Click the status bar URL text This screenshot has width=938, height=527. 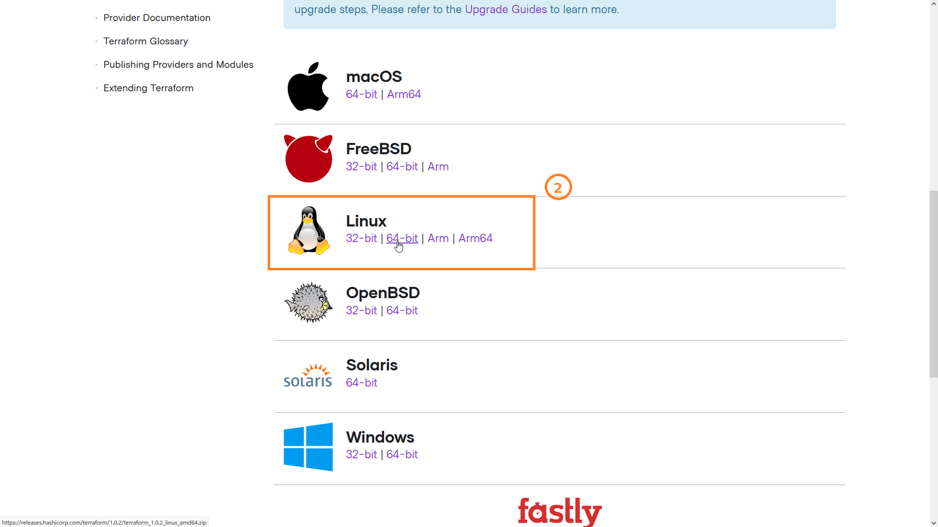104,522
